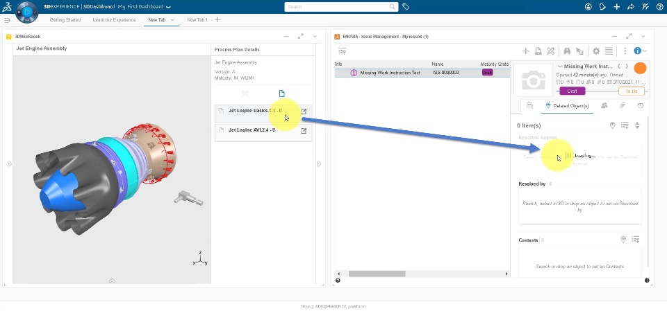Click the binoculars find icon in ENOVIA toolbar
Image resolution: width=667 pixels, height=311 pixels.
click(567, 51)
